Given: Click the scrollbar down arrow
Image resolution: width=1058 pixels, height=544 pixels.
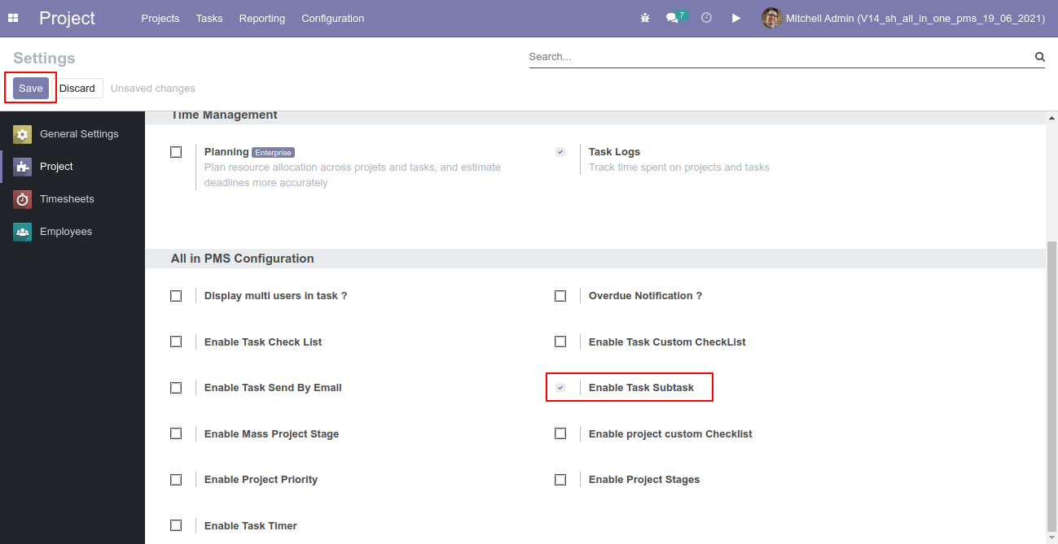Looking at the screenshot, I should point(1051,537).
